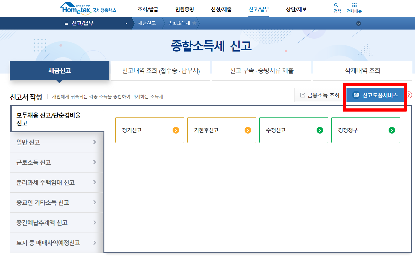Click the orange arrow on 정기신고
415x258 pixels.
click(x=176, y=130)
